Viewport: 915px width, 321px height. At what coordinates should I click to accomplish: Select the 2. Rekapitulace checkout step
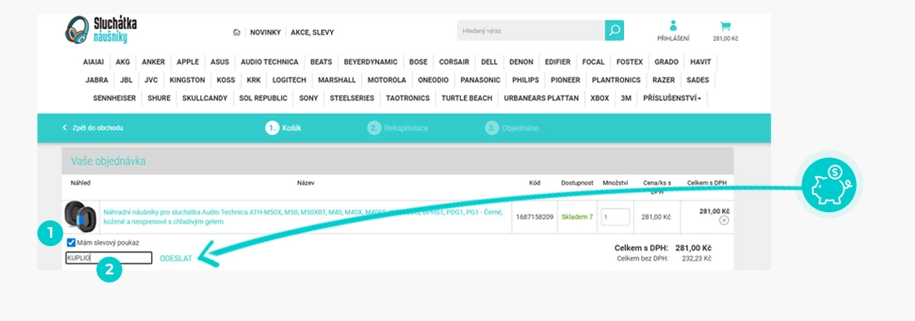pyautogui.click(x=398, y=128)
